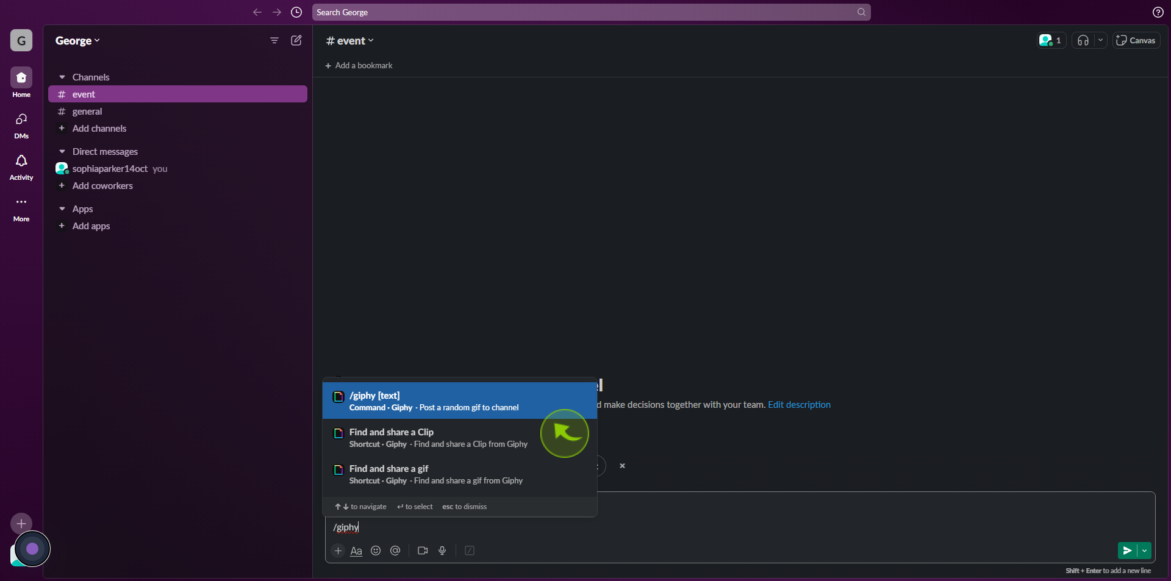The image size is (1171, 581).
Task: Click the Search George field
Action: pyautogui.click(x=591, y=12)
